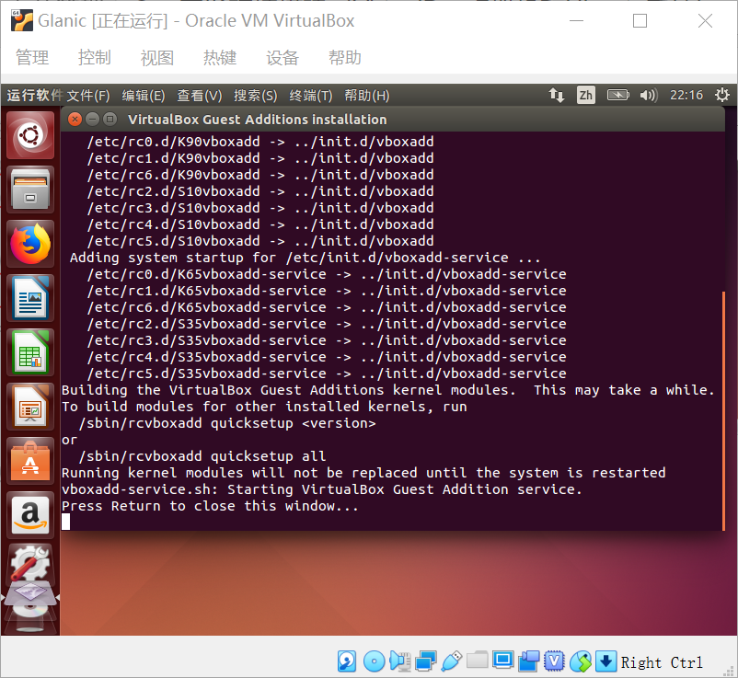This screenshot has height=678, width=738.
Task: Open the 帮助(H) terminal menu
Action: pos(367,96)
